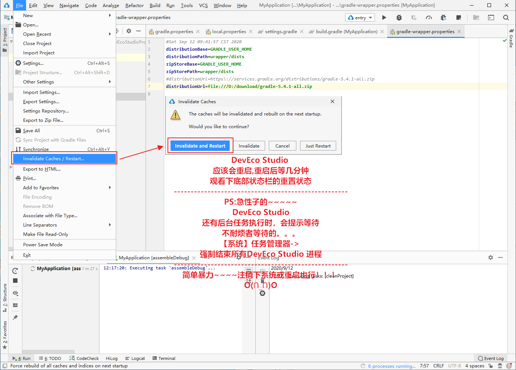Click the distributionUrl line in editor
This screenshot has height=370, width=516.
pyautogui.click(x=239, y=86)
